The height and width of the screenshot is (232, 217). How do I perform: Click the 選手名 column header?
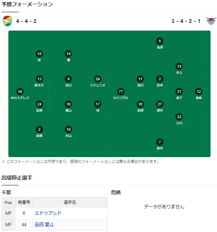point(70,202)
